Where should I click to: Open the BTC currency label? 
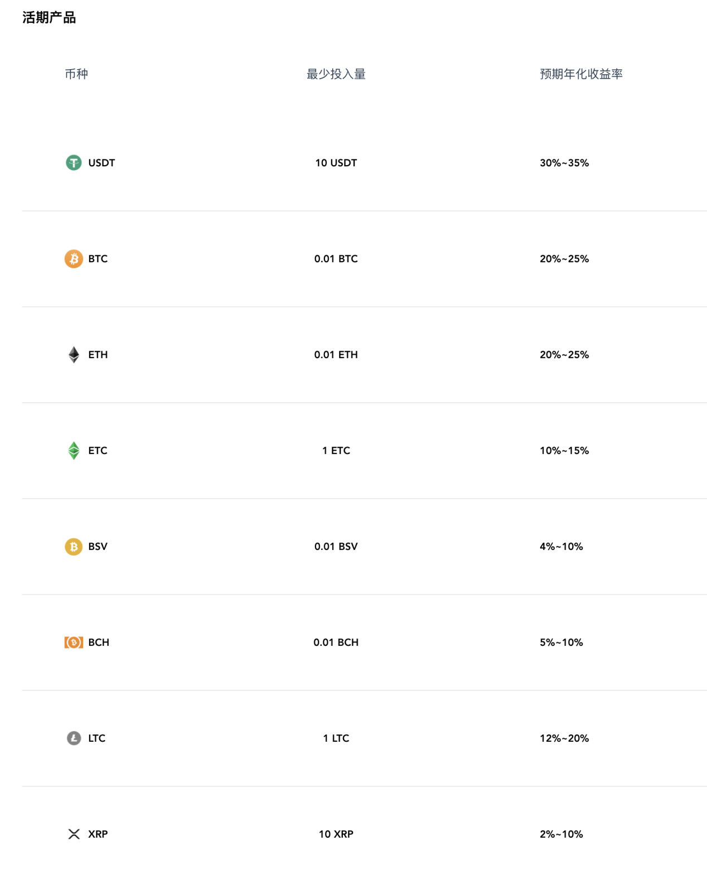coord(98,259)
